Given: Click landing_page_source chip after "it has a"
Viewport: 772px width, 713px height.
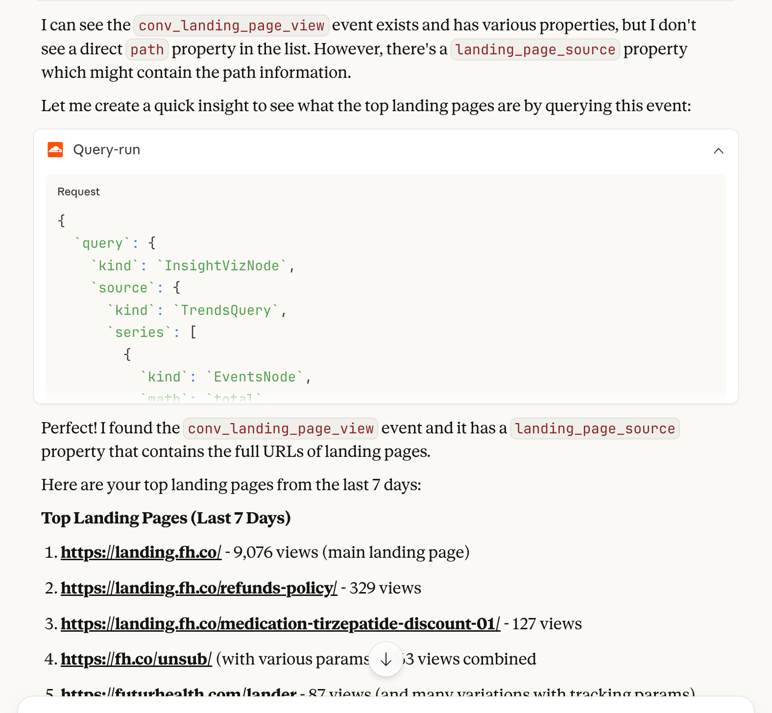Looking at the screenshot, I should pyautogui.click(x=595, y=428).
